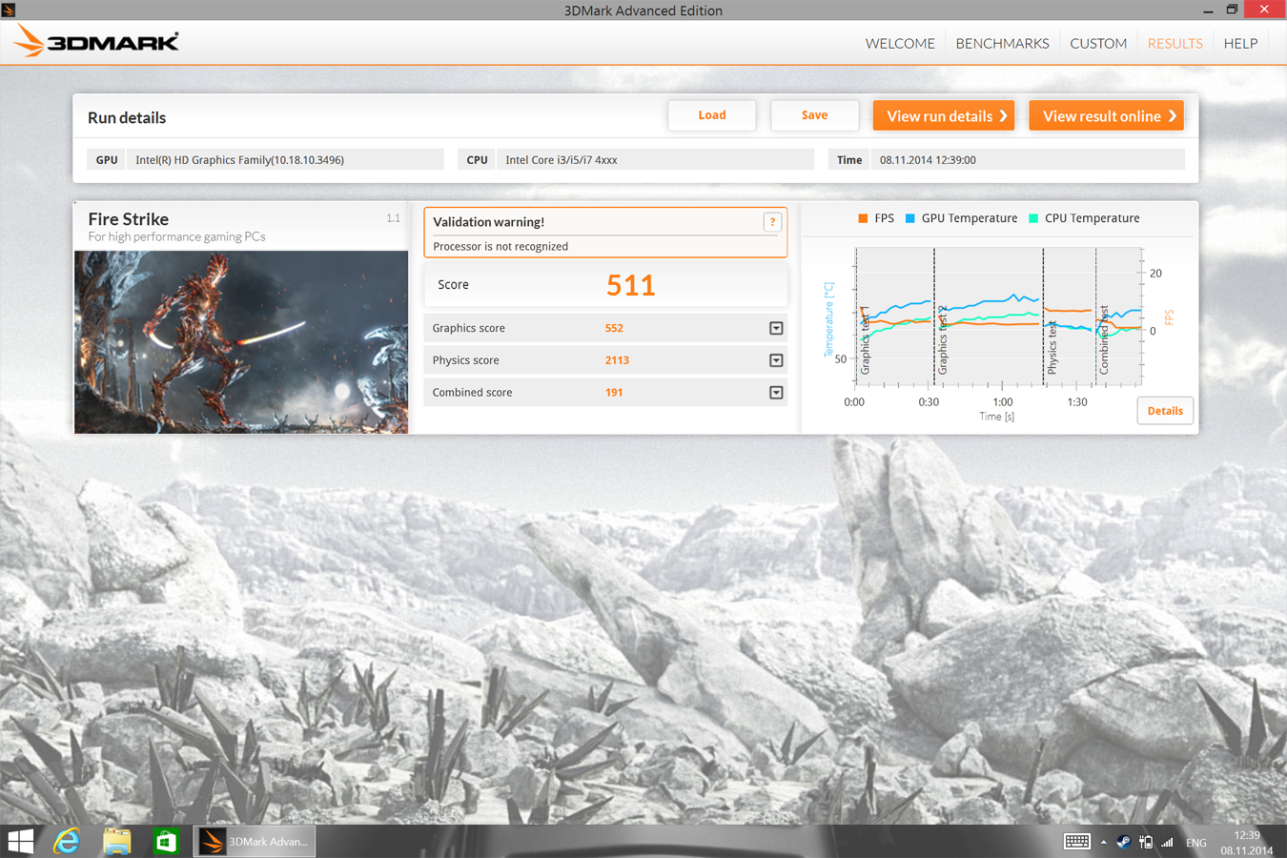The height and width of the screenshot is (858, 1287).
Task: Show hidden tray icons arrow
Action: [1104, 843]
